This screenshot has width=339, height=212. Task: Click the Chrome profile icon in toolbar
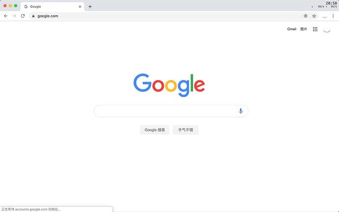(325, 16)
